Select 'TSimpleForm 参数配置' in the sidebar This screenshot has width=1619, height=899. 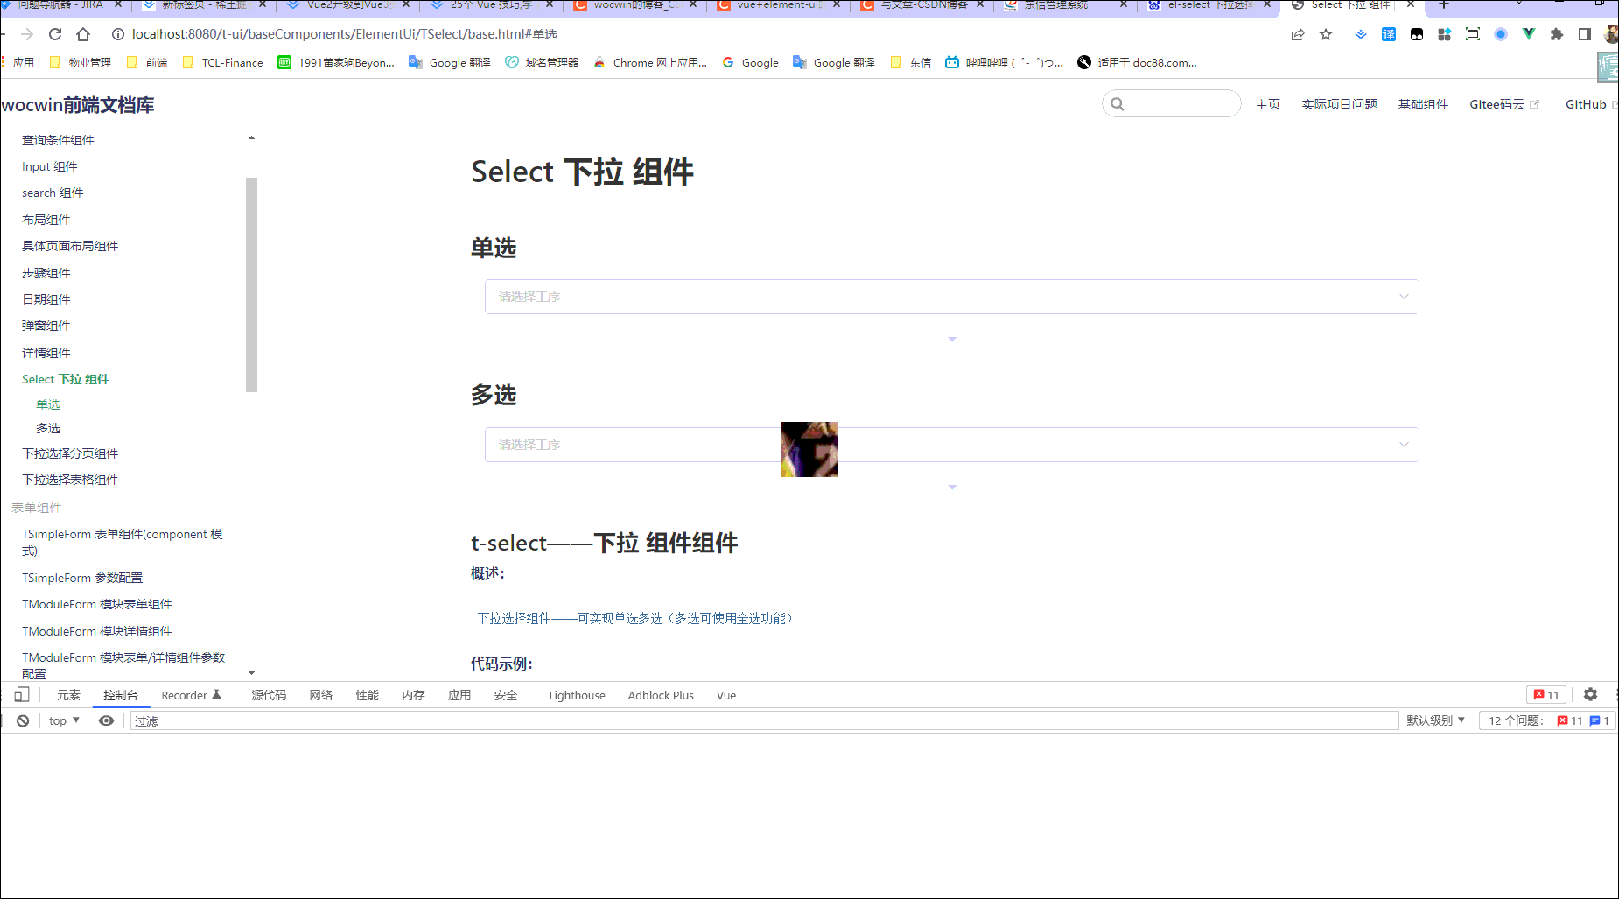click(82, 578)
